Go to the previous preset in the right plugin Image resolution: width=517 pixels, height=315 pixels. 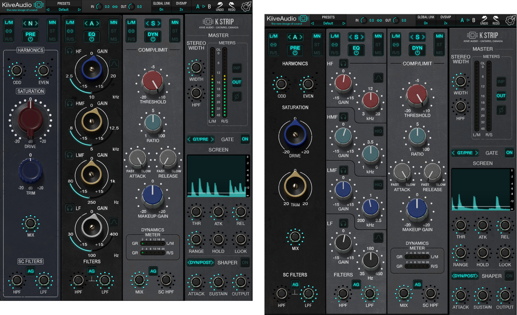[312, 23]
